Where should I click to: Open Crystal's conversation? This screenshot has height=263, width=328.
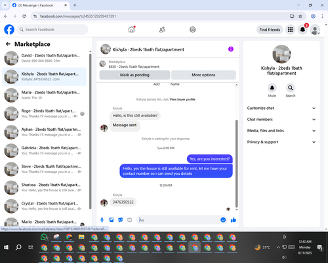tap(45, 206)
